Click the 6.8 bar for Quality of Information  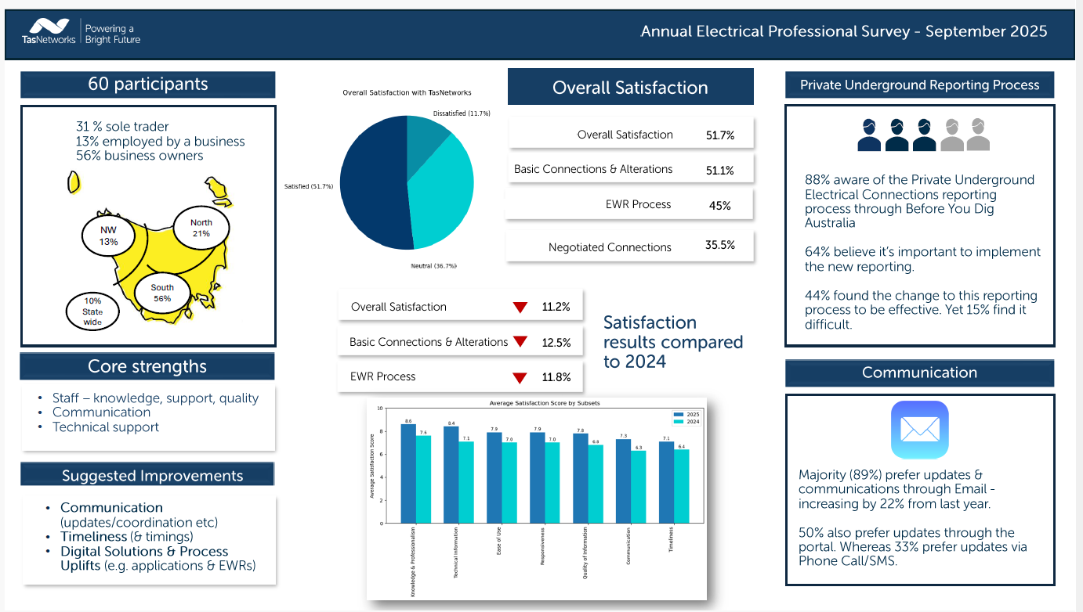(x=596, y=484)
